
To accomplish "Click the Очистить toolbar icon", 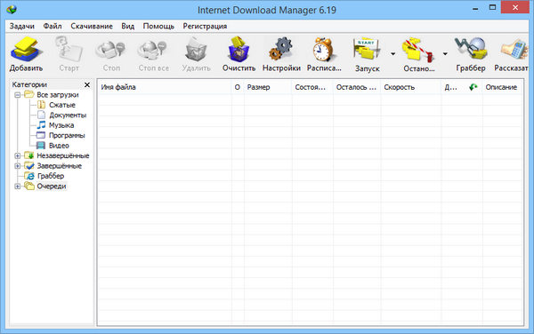I will (239, 50).
